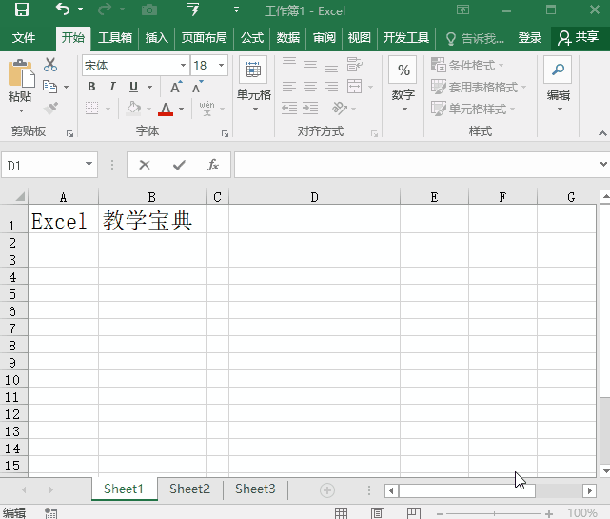Screen dimensions: 610x519
Task: Open 条件格式 conditional formatting
Action: [467, 65]
